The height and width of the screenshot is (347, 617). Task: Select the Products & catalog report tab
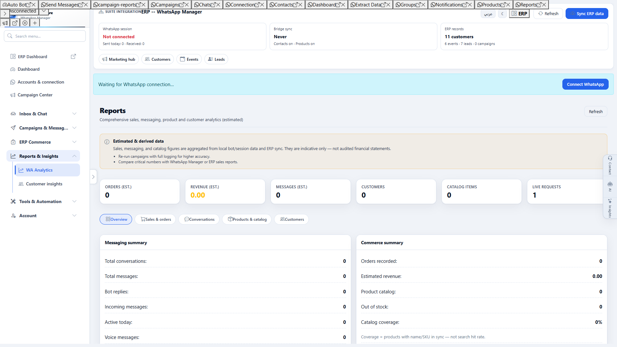(247, 219)
